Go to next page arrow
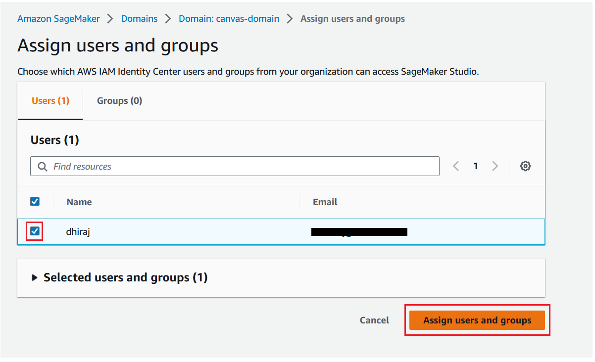Screen dimensions: 595x362 point(495,166)
